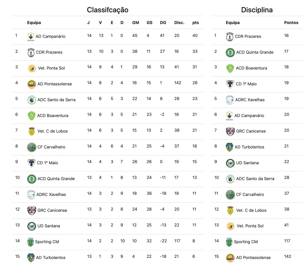This screenshot has height=269, width=308.
Task: Click ACD Quinta Grande logo in Disciplina table
Action: (x=230, y=53)
